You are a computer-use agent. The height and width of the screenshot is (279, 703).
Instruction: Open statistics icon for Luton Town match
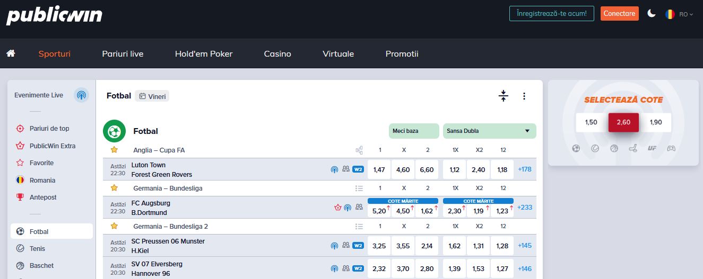click(346, 169)
